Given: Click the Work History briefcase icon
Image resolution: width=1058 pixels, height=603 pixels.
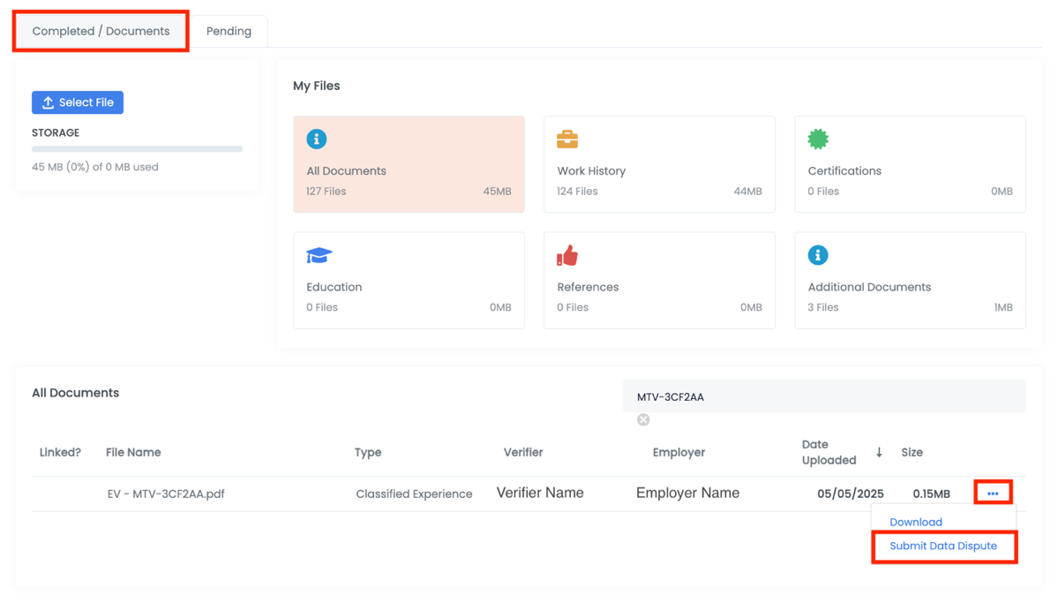Looking at the screenshot, I should click(567, 139).
